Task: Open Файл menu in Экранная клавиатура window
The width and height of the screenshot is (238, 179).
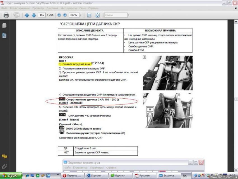Action: tap(67, 167)
